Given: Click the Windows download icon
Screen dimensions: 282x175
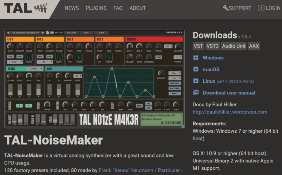Looking at the screenshot, I should tap(196, 57).
